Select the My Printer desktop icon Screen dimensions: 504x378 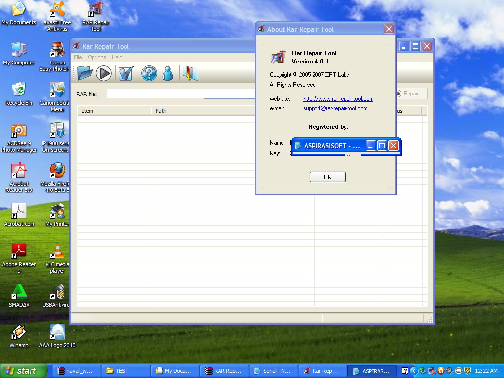pos(57,215)
